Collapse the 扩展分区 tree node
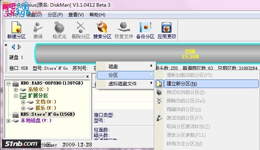 (x=16, y=96)
